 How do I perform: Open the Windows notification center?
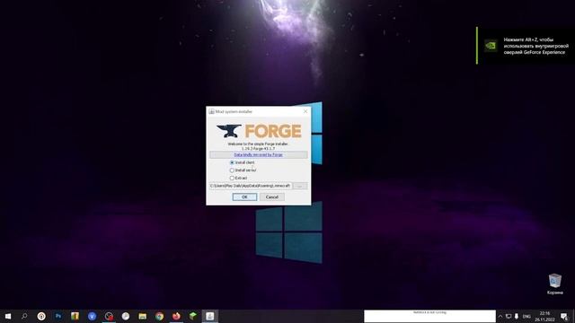[x=564, y=317]
